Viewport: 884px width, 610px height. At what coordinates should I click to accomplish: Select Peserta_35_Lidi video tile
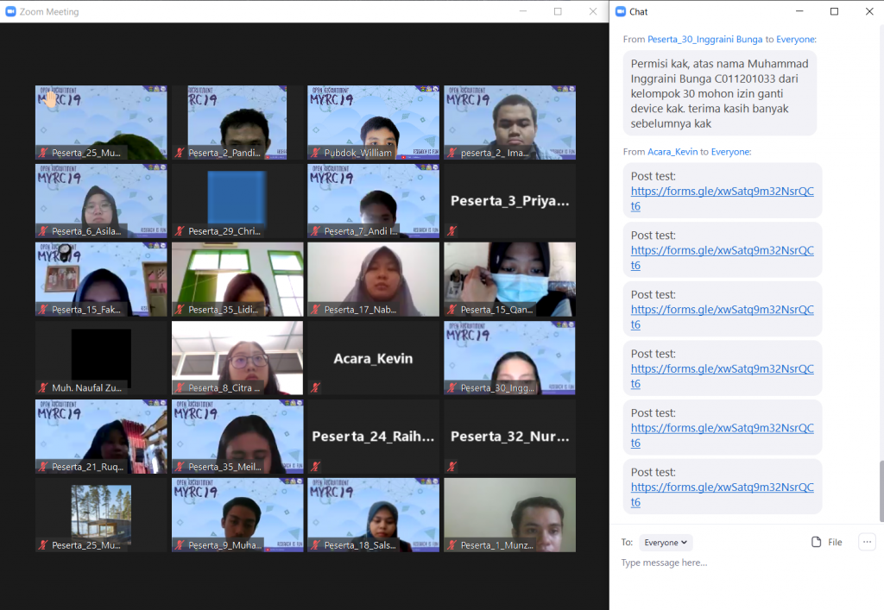(x=237, y=280)
